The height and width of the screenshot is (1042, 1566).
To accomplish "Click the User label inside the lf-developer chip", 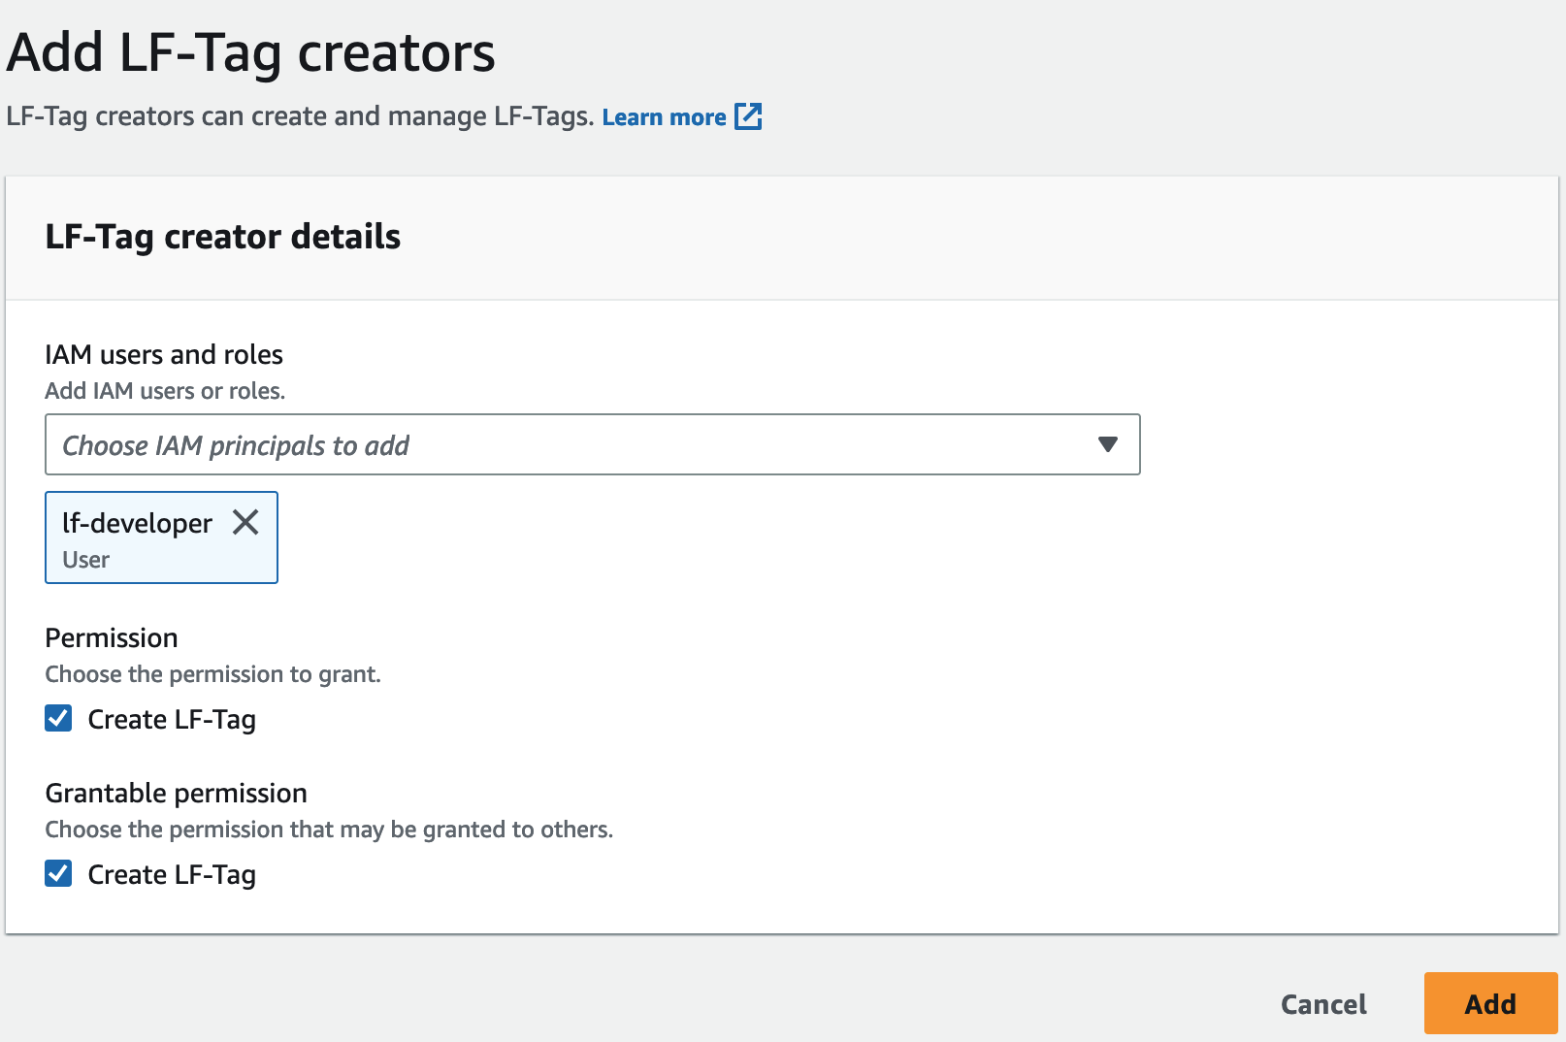I will tap(85, 559).
